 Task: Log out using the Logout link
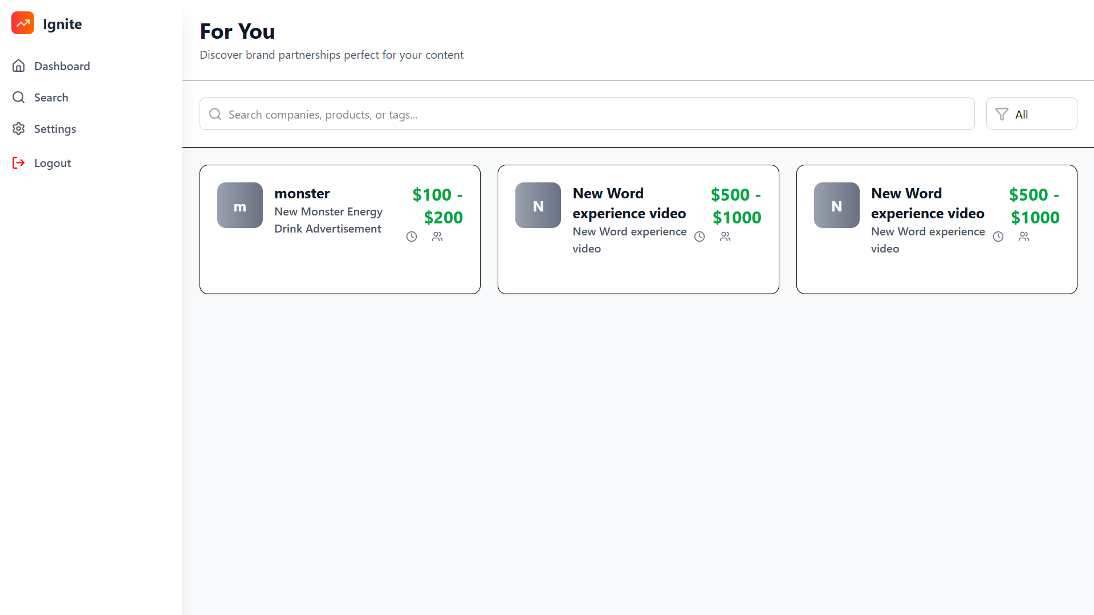52,163
